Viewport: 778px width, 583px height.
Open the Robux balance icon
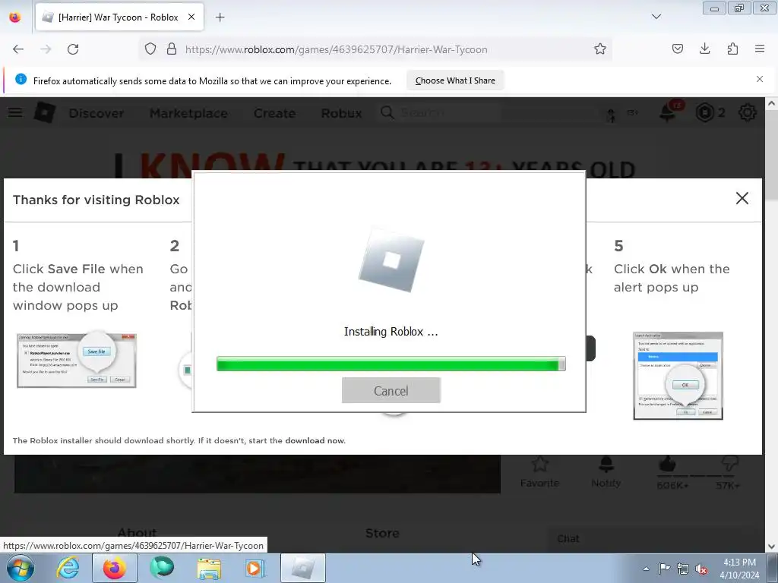point(704,113)
